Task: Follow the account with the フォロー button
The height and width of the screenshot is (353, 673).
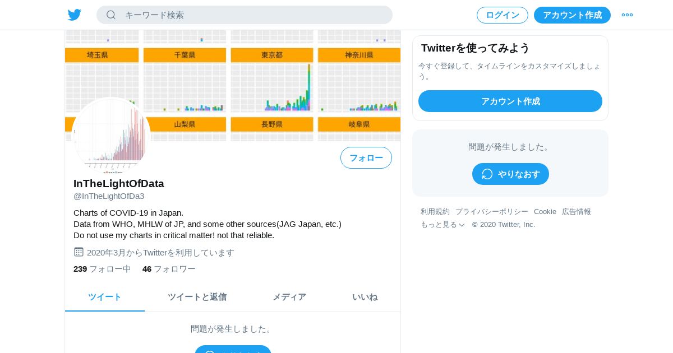Action: coord(366,158)
